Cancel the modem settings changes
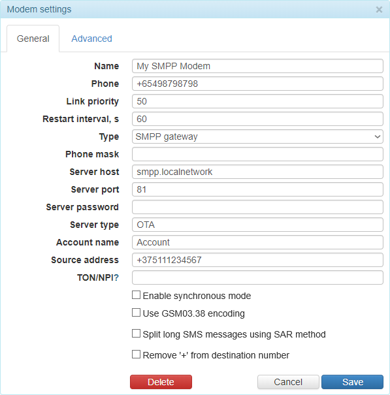Viewport: 390px width, 395px height. coord(288,382)
